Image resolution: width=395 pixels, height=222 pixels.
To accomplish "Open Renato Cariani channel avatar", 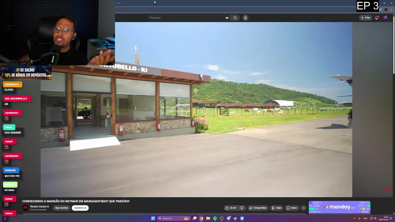I will coord(25,208).
